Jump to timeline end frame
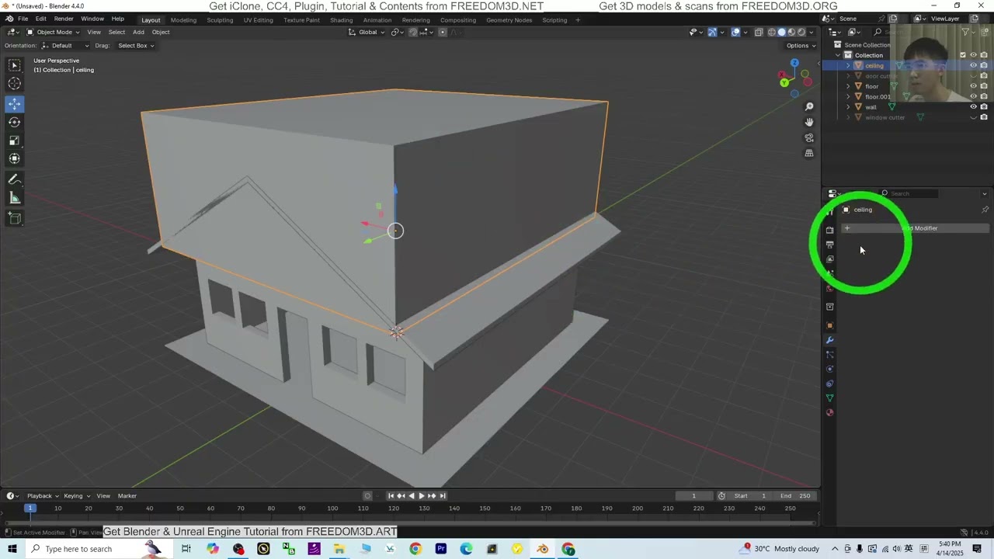The height and width of the screenshot is (559, 994). pos(443,496)
